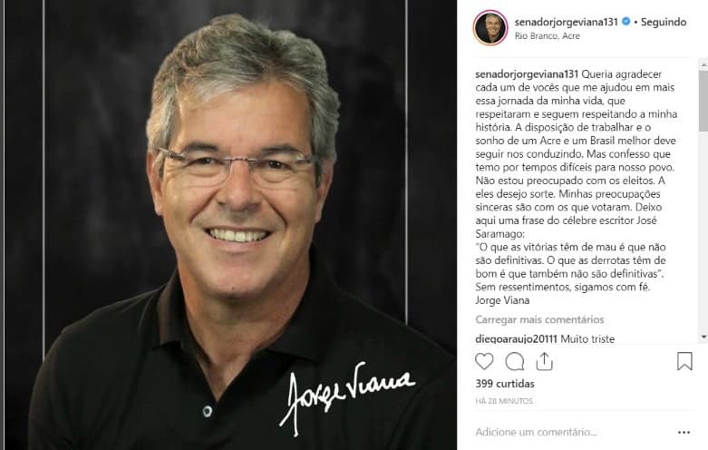Load more comments via Carregar mais comentários
The image size is (708, 450).
click(539, 319)
